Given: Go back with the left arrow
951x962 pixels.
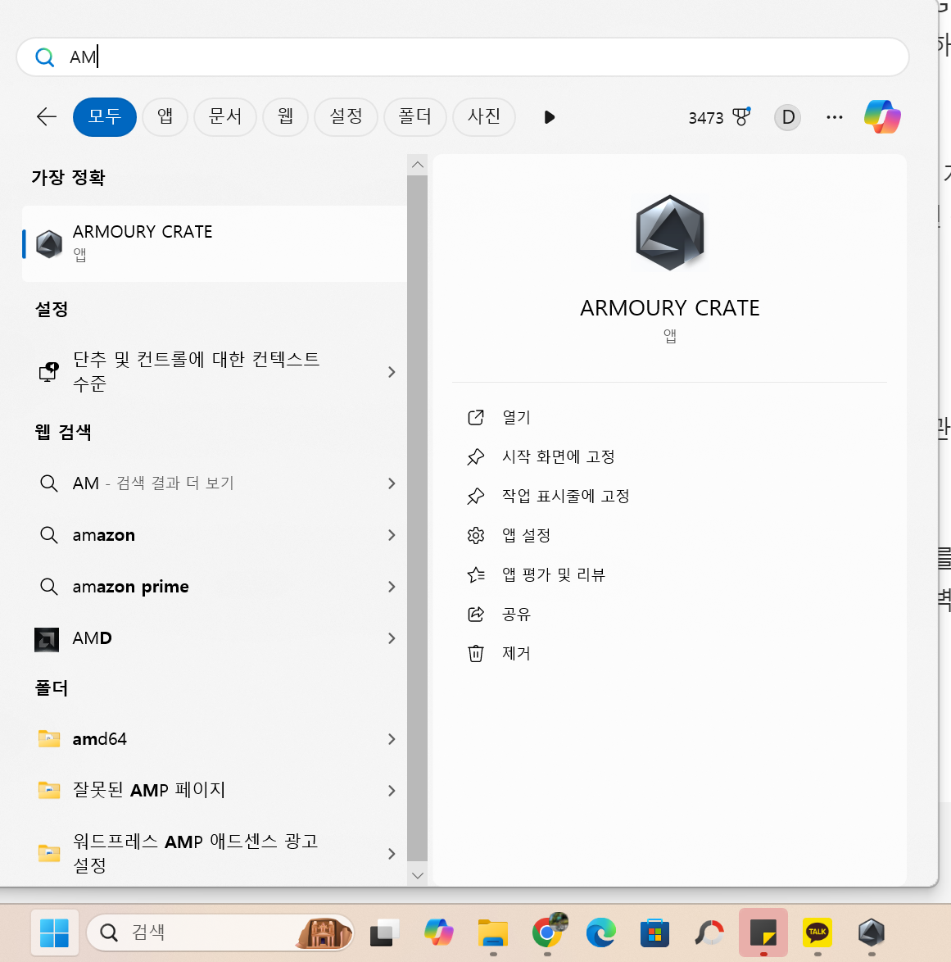Looking at the screenshot, I should pyautogui.click(x=47, y=116).
